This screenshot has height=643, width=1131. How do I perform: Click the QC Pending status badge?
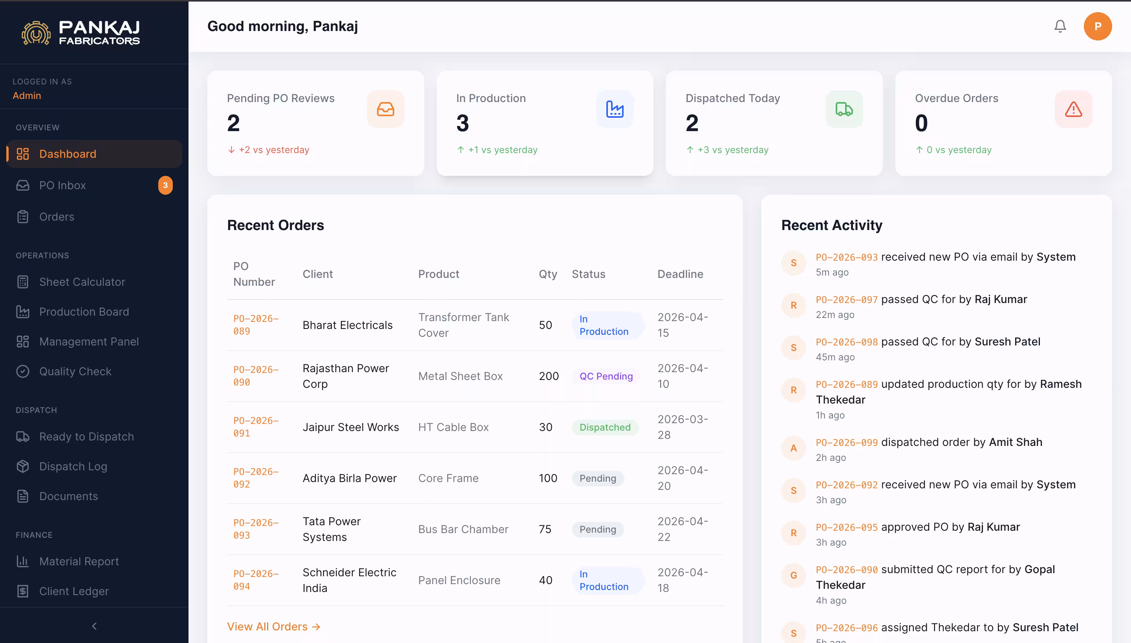(606, 376)
